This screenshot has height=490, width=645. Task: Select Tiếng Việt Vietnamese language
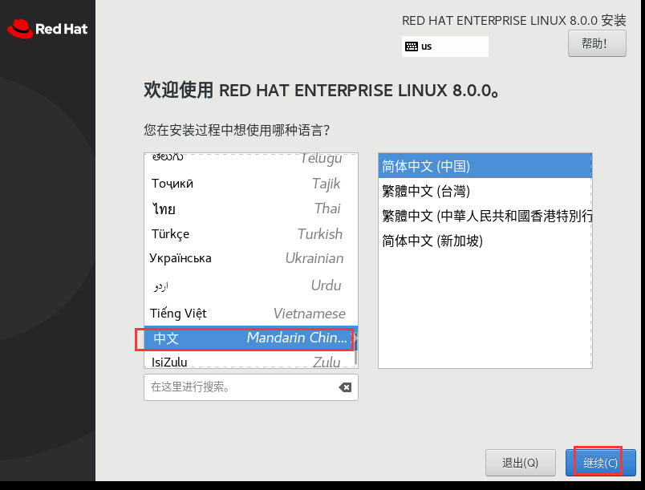pos(251,314)
